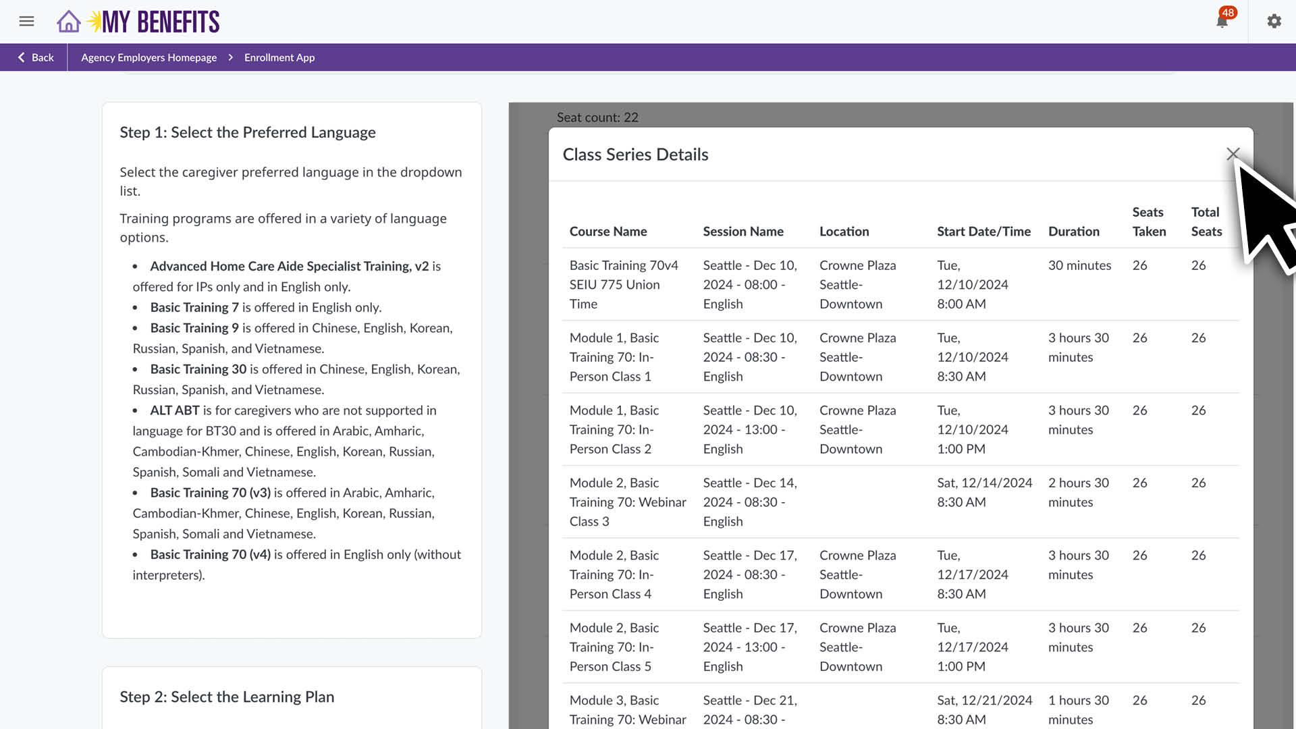Click the purple home icon

pos(68,22)
